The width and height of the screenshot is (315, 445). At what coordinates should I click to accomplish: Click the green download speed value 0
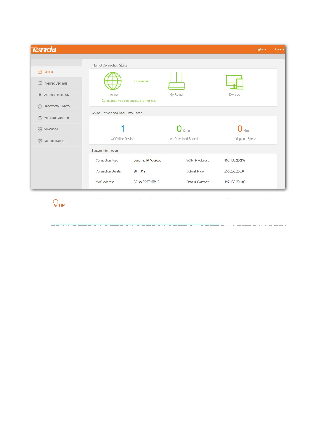click(179, 129)
